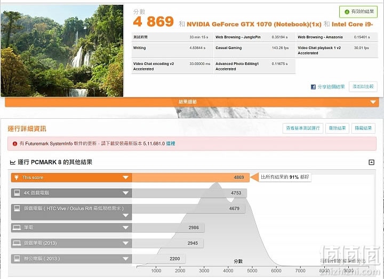Click the share this result link
This screenshot has height=279, width=384.
click(x=331, y=87)
